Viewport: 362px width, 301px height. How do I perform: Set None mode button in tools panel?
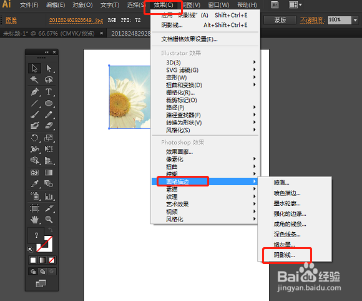point(52,260)
